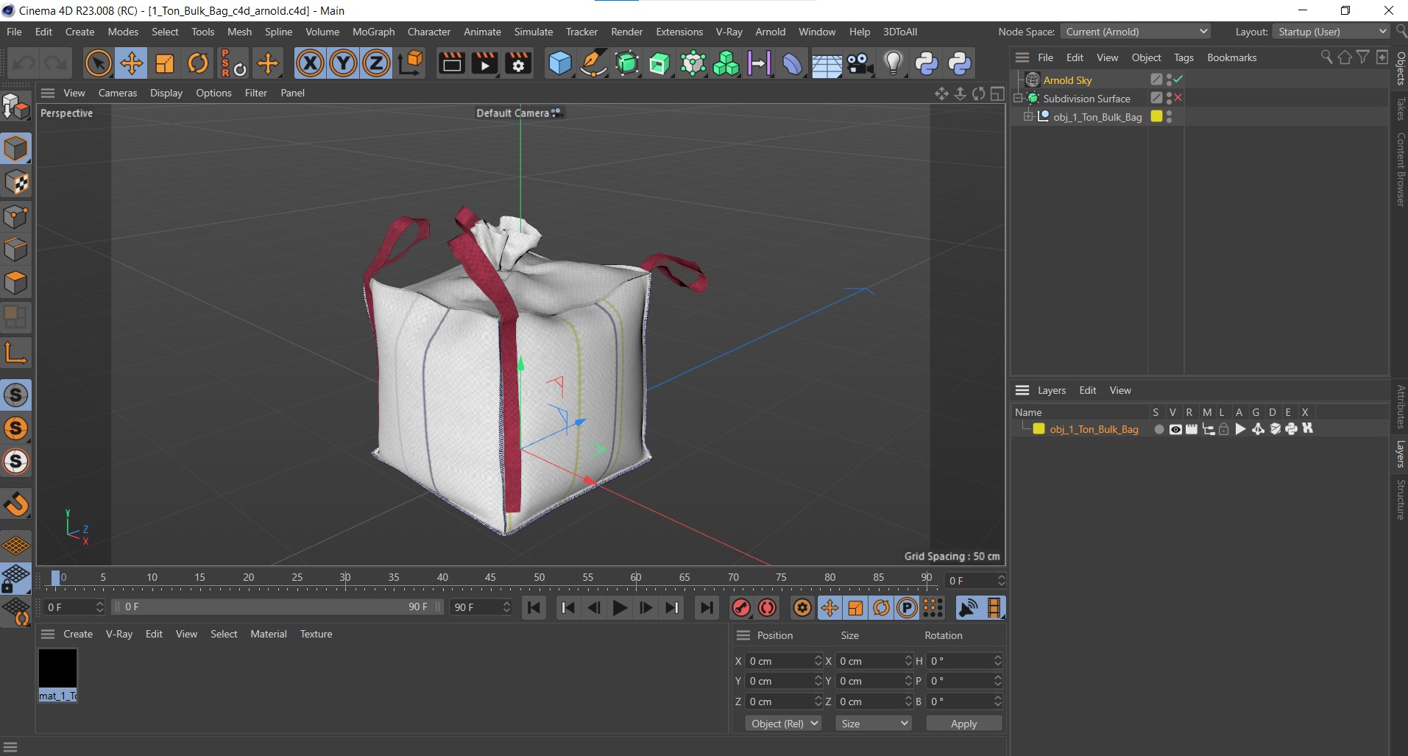Screen dimensions: 1408x756
Task: Open the Tags menu in Object Manager
Action: click(1184, 57)
